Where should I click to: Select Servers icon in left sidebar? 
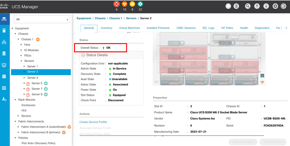tap(4, 30)
